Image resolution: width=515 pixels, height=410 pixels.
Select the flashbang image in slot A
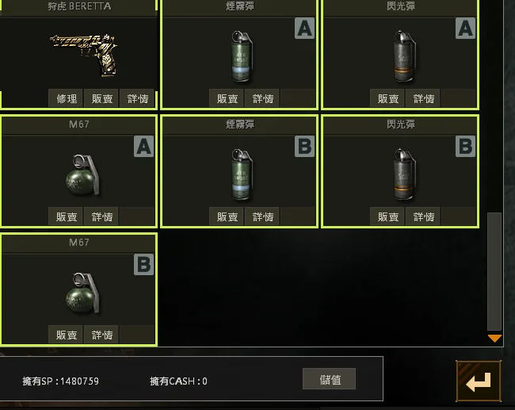pos(404,56)
